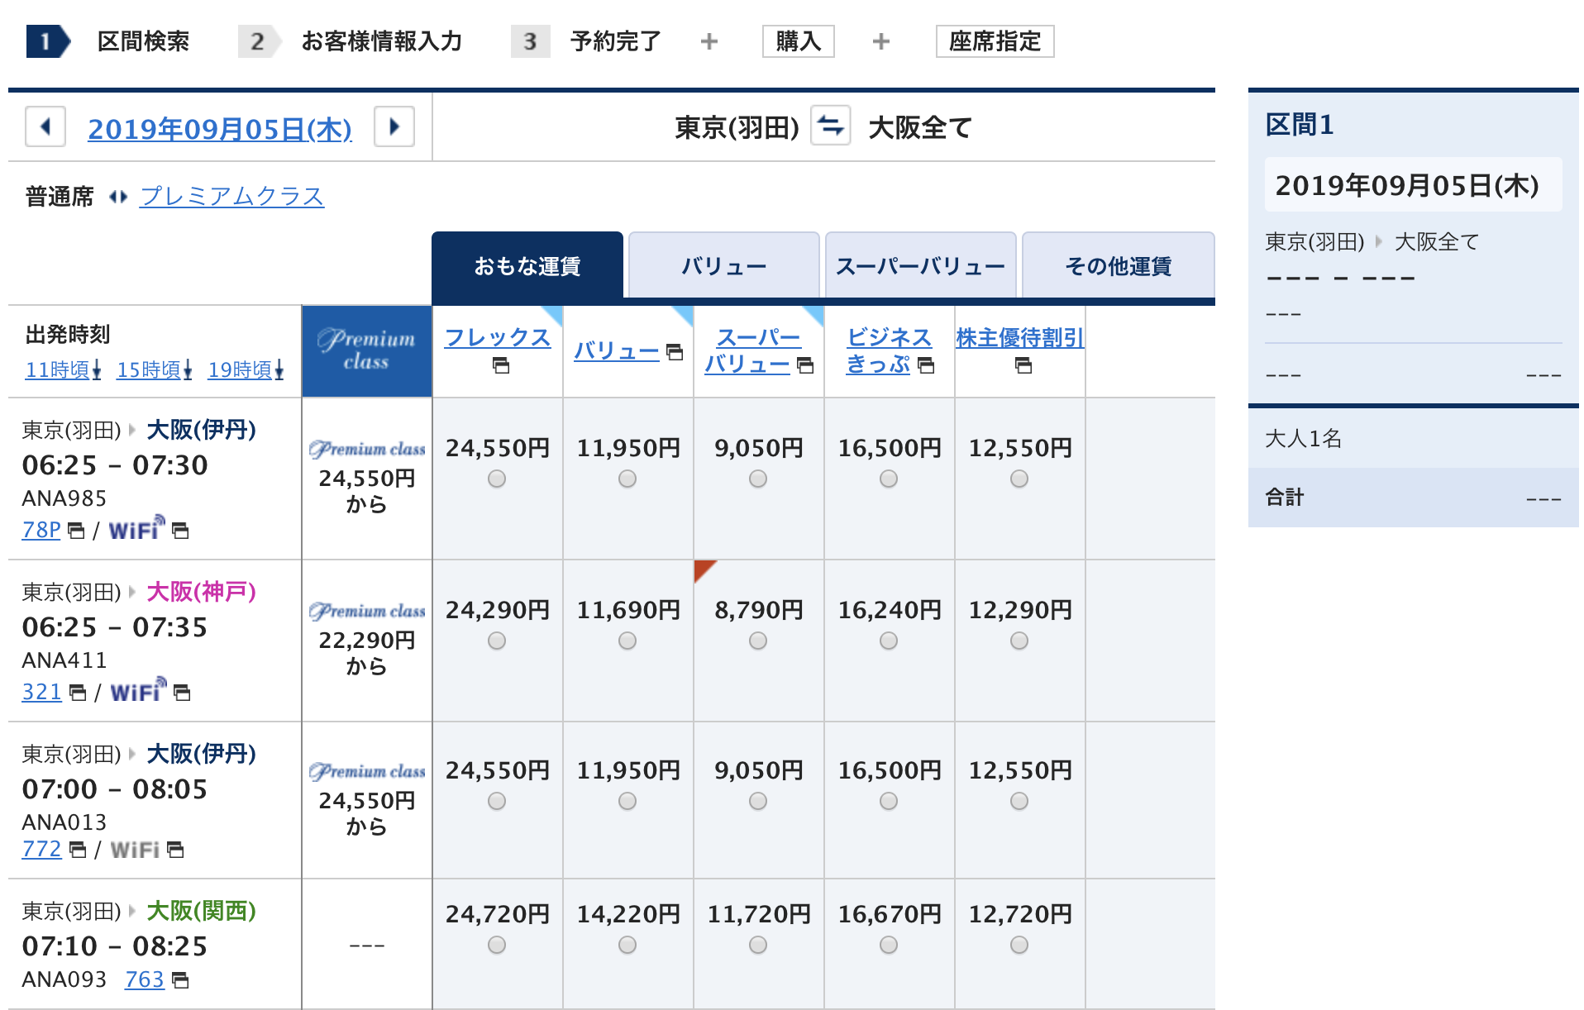Click 合計 total row in sidebar
Viewport: 1584px width, 1010px height.
(x=1414, y=498)
